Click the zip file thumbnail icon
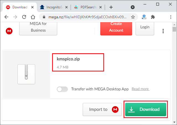Screen dimensions: 177x125 click(x=26, y=74)
